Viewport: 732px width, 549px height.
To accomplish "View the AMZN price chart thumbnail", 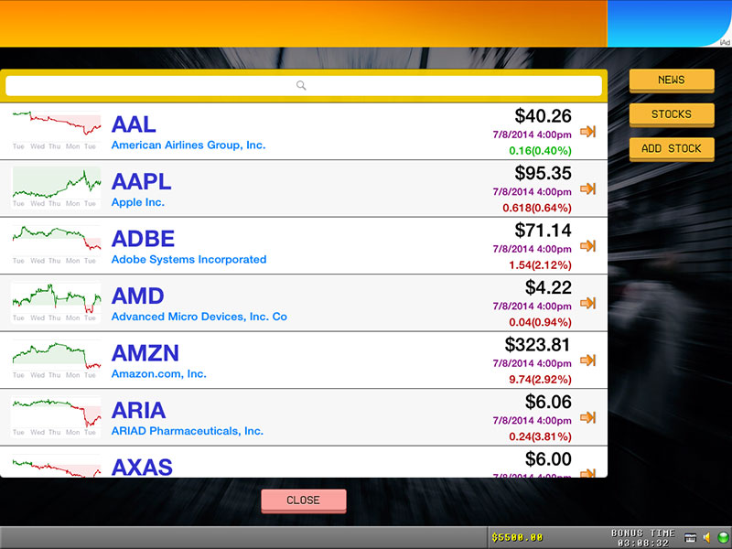I will pyautogui.click(x=56, y=360).
